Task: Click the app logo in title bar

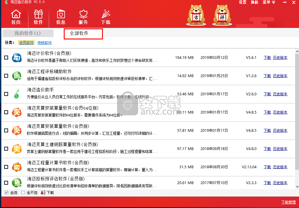Action: click(x=6, y=2)
